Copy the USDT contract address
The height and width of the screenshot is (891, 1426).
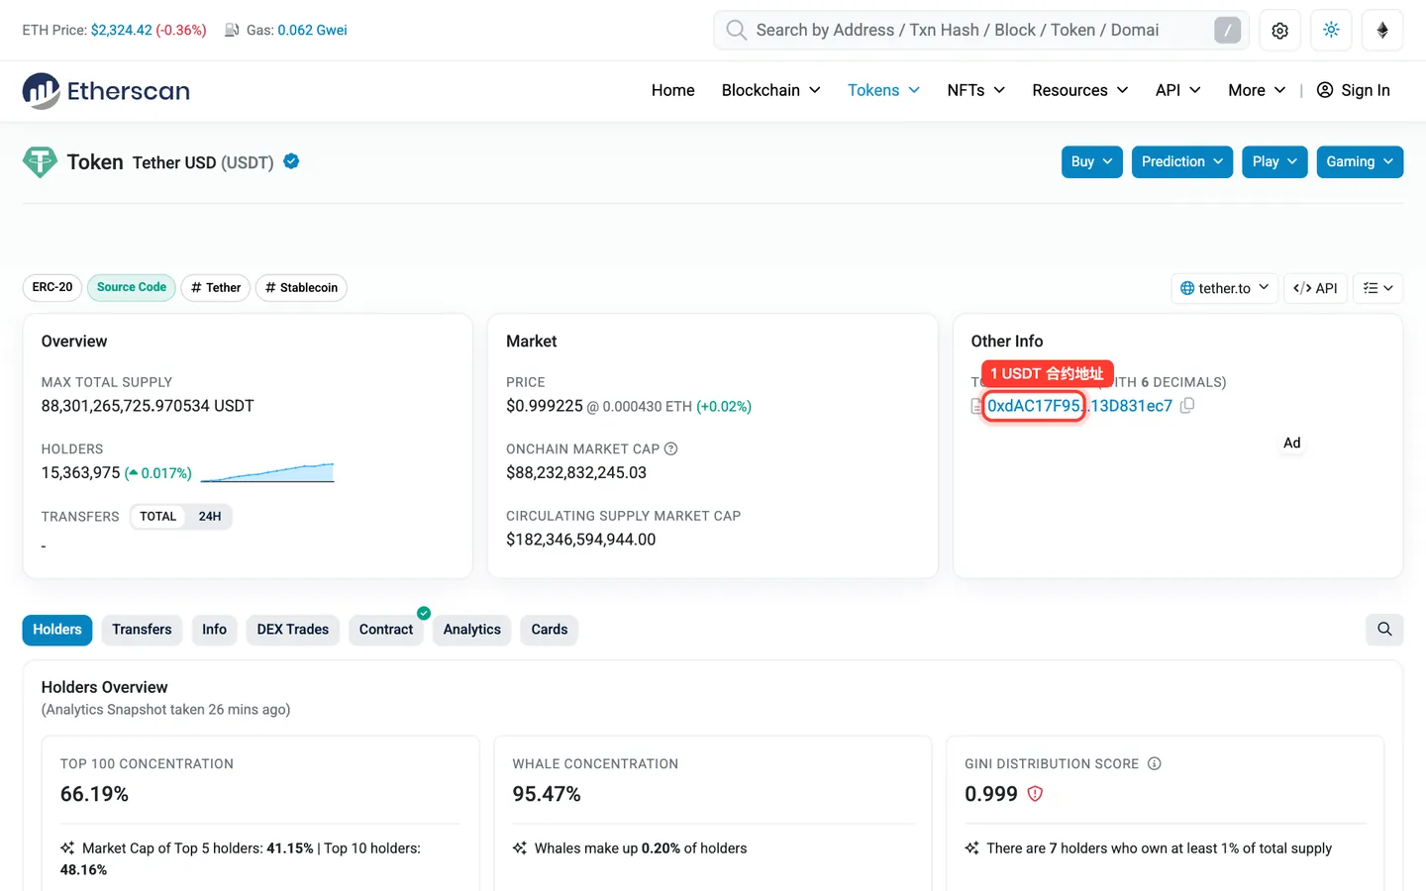pyautogui.click(x=1187, y=406)
